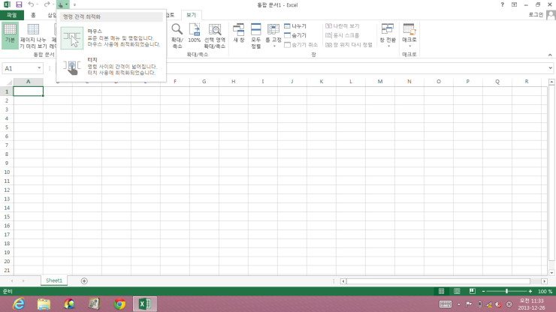Open Customize Quick Access Toolbar arrow
Image resolution: width=556 pixels, height=312 pixels.
pos(74,5)
